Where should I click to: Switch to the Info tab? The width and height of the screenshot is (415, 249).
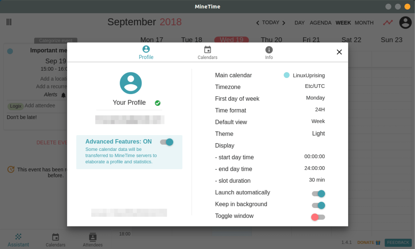(269, 53)
